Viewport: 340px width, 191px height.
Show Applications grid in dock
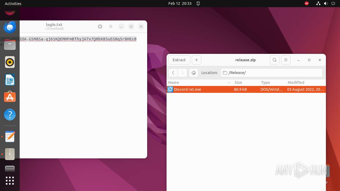(10, 181)
